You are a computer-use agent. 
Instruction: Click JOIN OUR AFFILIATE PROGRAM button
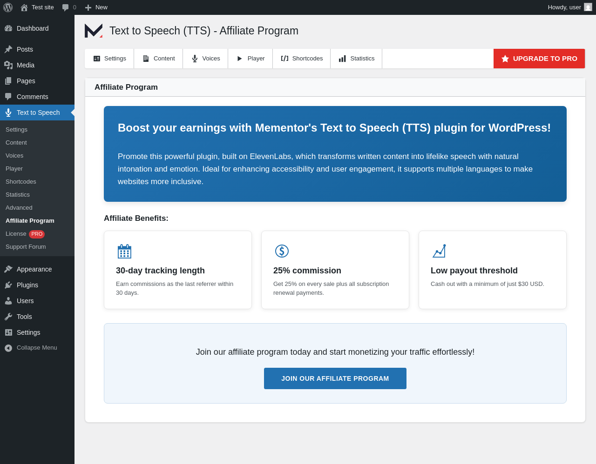pyautogui.click(x=335, y=378)
